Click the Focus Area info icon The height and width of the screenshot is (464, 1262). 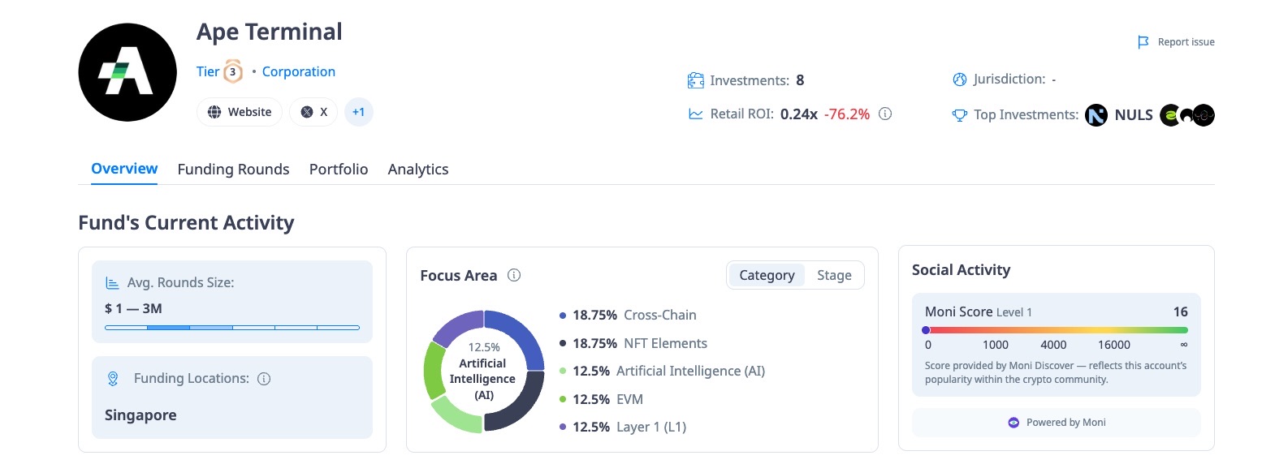[513, 275]
